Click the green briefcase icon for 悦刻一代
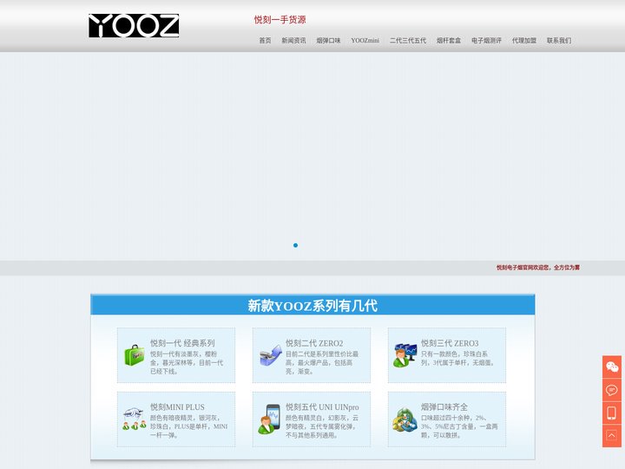The width and height of the screenshot is (625, 469). pos(135,355)
